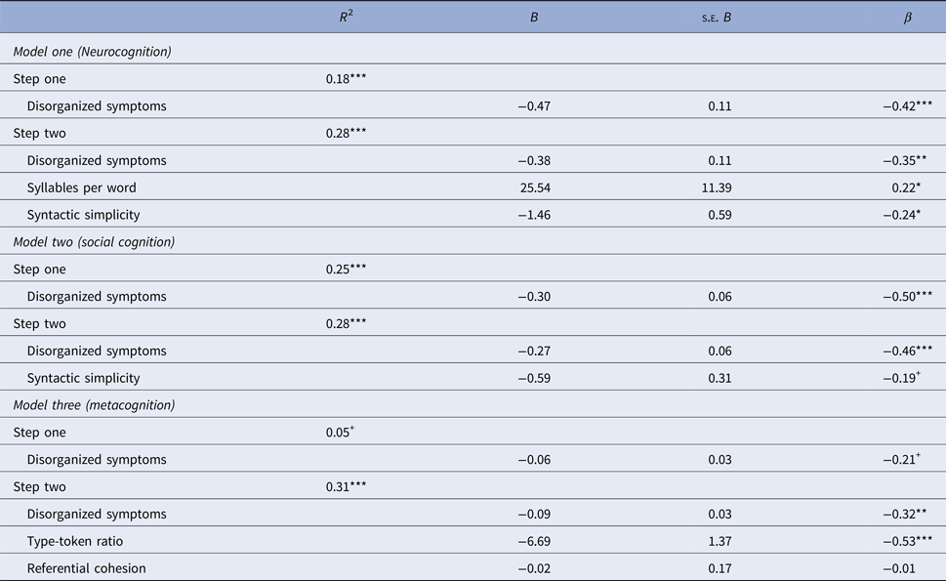This screenshot has height=581, width=946.
Task: Select the Model one (Neurocognition) heading row
Action: point(93,52)
